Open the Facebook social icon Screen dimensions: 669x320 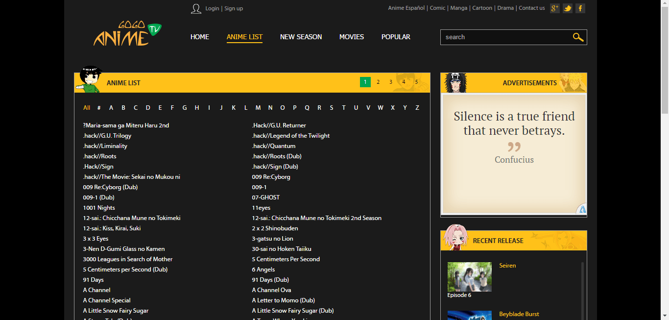[x=580, y=8]
